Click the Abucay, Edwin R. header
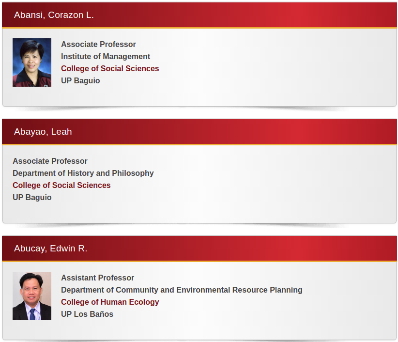This screenshot has height=342, width=398. 50,249
